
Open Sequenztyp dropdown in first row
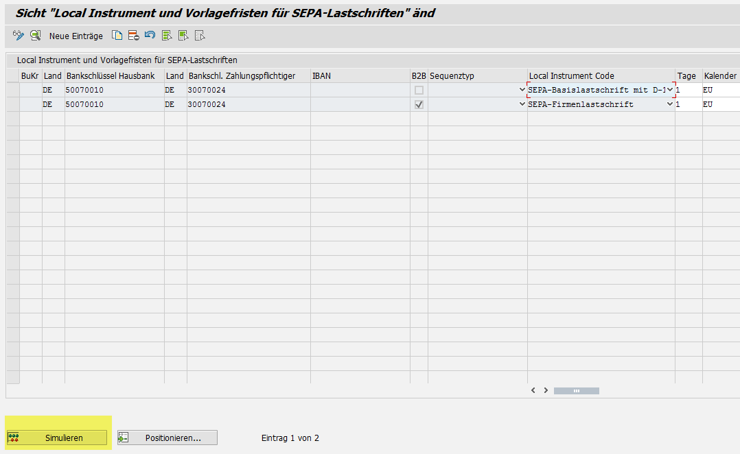pyautogui.click(x=522, y=91)
